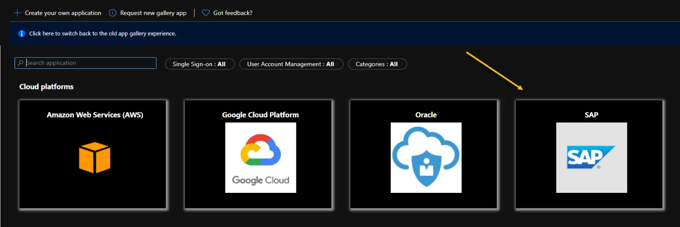Image resolution: width=680 pixels, height=227 pixels.
Task: Open the Single Sign-on filter
Action: coord(199,64)
